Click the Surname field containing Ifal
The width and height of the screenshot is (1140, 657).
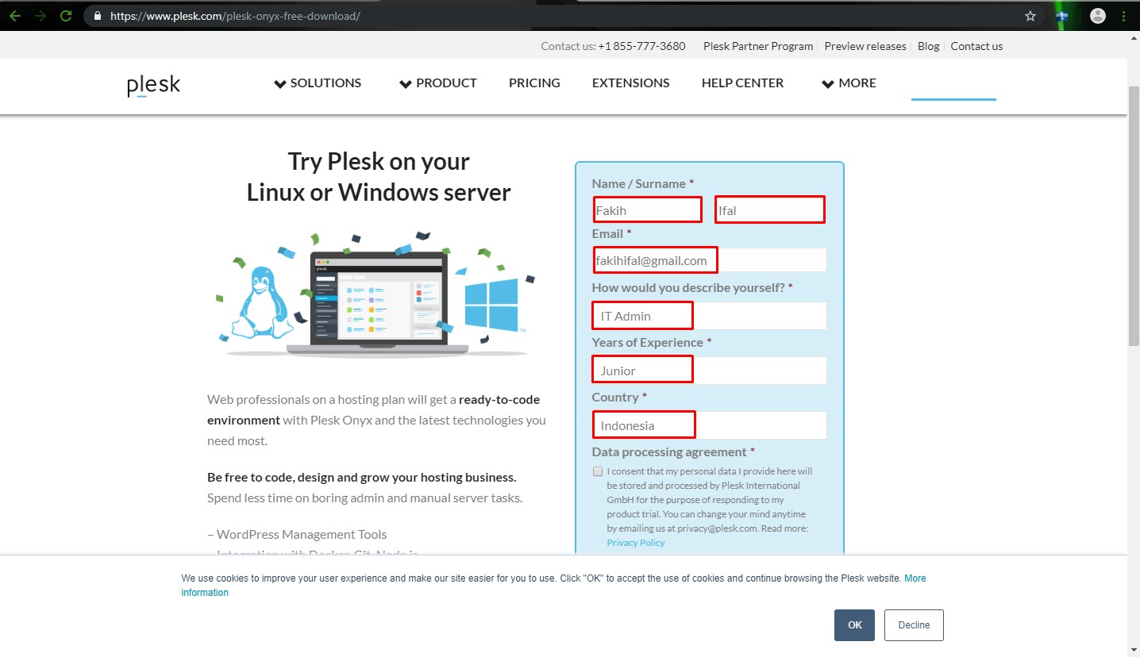(769, 209)
